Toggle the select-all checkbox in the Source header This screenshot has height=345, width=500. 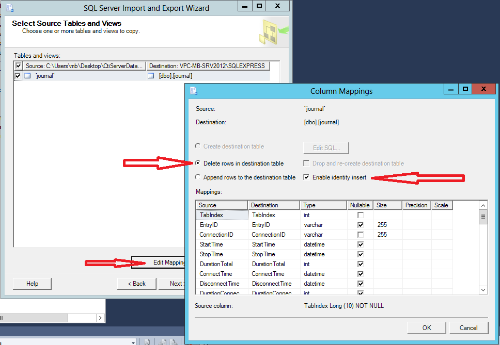[19, 66]
